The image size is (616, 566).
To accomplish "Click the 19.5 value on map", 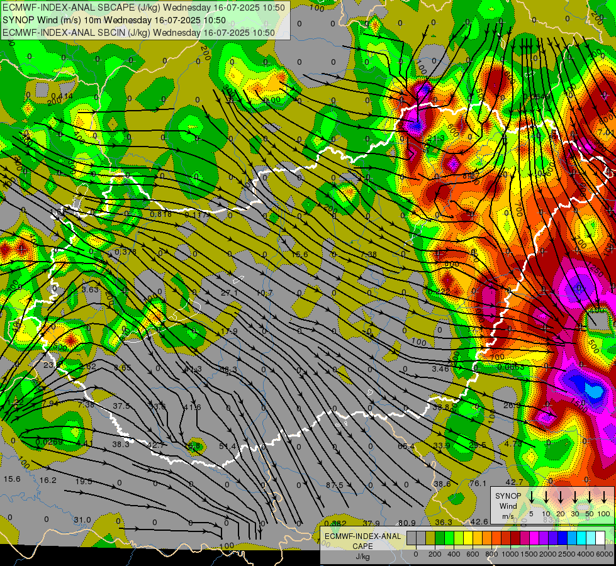I will tap(83, 482).
